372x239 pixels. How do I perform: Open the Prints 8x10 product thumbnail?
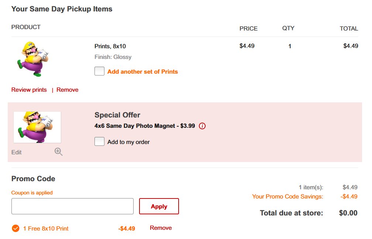point(33,59)
